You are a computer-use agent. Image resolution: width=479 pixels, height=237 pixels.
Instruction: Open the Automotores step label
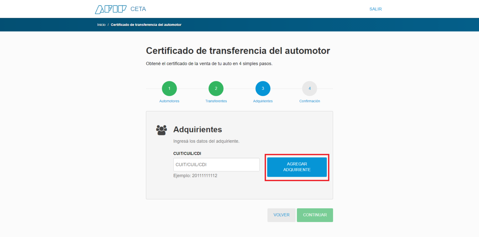point(169,101)
